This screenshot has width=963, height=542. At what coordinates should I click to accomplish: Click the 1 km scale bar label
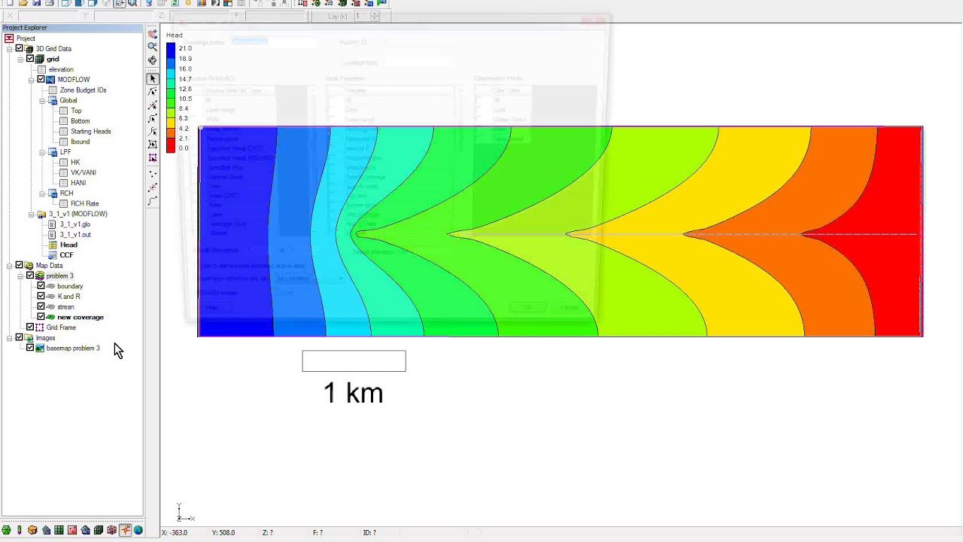tap(354, 392)
